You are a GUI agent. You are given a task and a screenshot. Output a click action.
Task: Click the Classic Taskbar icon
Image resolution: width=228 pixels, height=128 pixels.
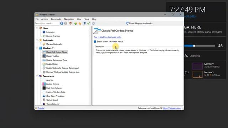[x=44, y=56]
